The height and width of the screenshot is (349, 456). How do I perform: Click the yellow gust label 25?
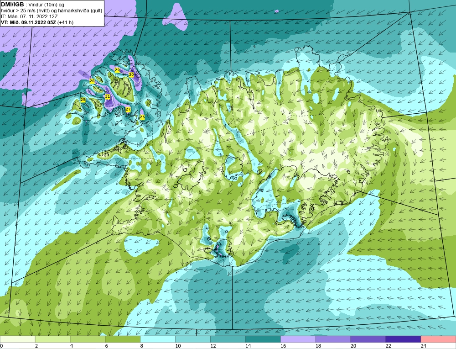point(83,100)
